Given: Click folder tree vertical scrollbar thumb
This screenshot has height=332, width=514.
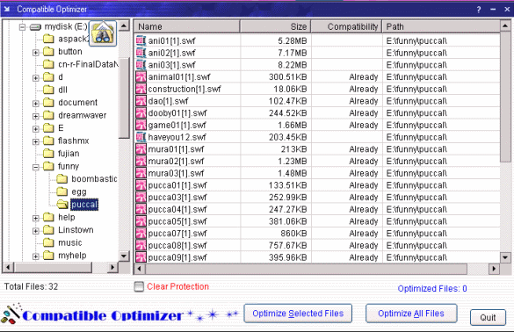Looking at the screenshot, I should pos(124,98).
